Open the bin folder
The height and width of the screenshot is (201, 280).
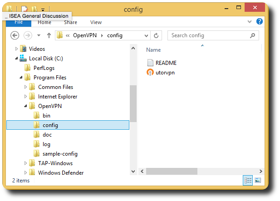(x=46, y=116)
